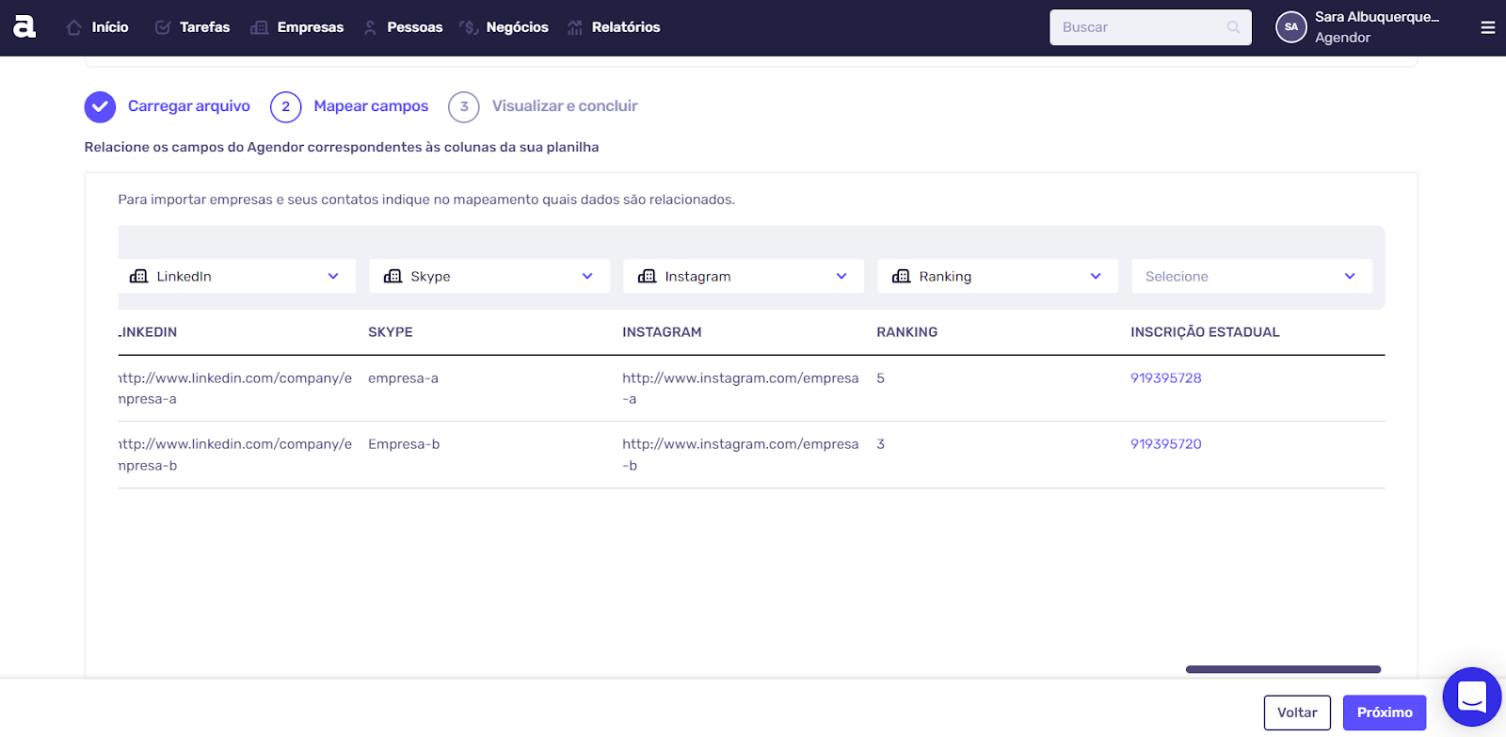Click the RANKING column header

pyautogui.click(x=907, y=332)
